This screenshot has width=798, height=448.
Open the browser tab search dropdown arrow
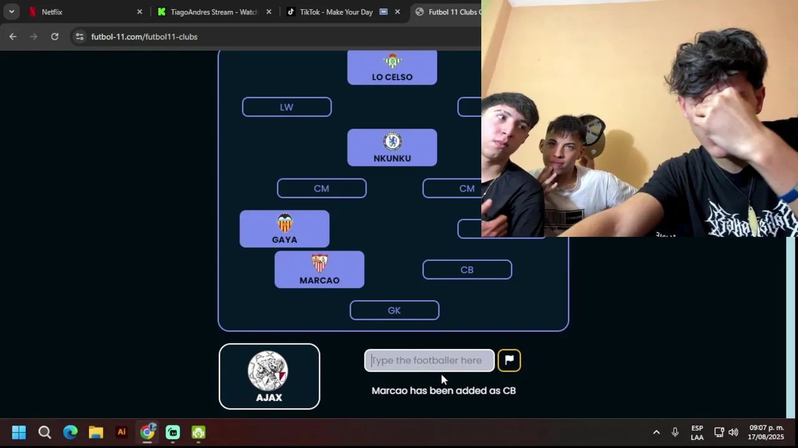(x=11, y=12)
